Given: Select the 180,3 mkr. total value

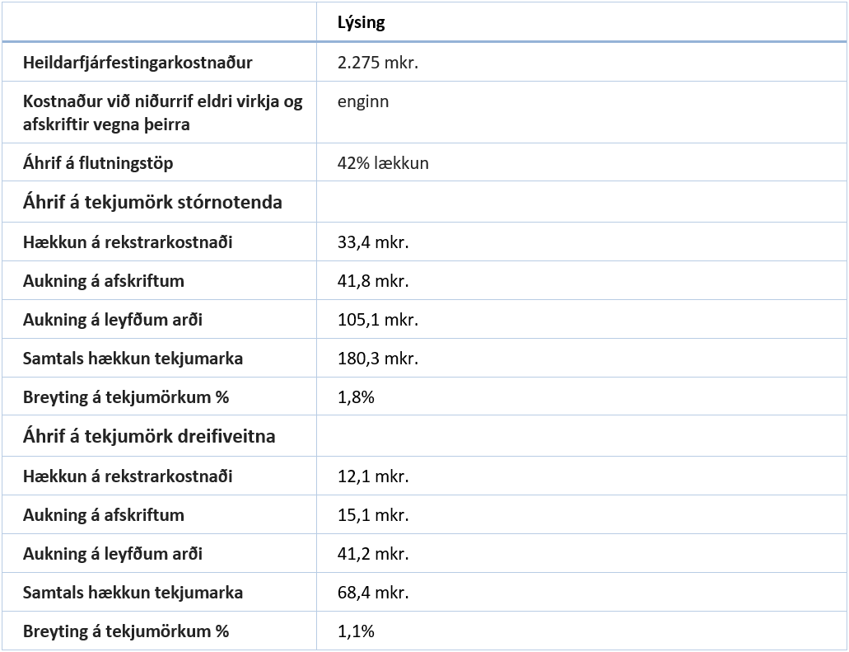Looking at the screenshot, I should [377, 359].
